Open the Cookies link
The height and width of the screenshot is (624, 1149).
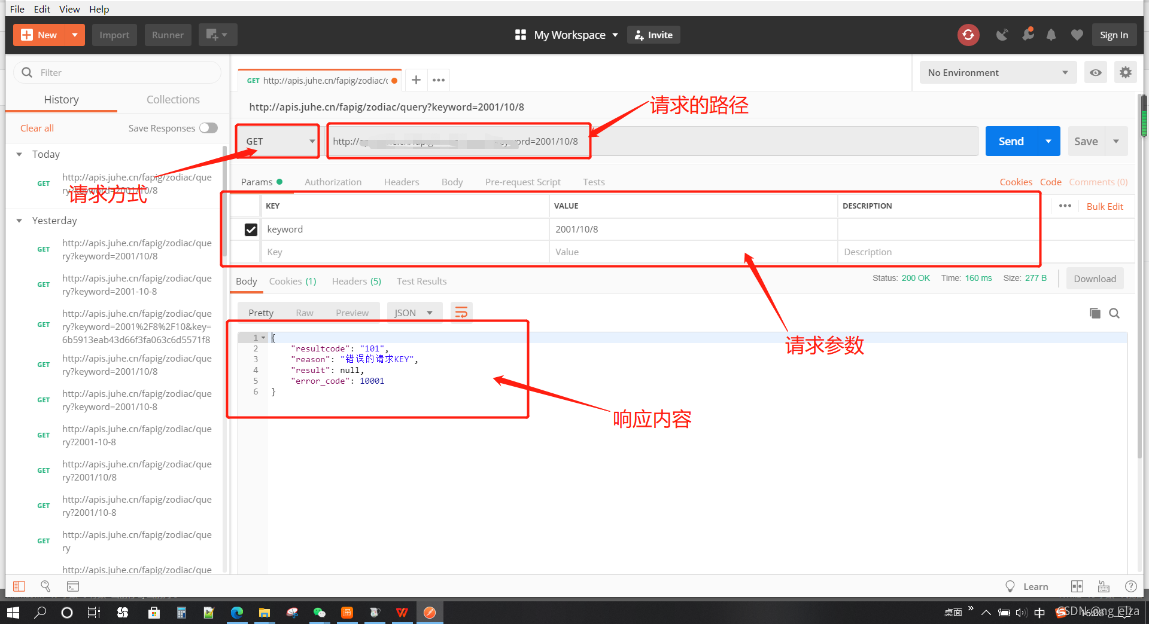(x=1016, y=182)
